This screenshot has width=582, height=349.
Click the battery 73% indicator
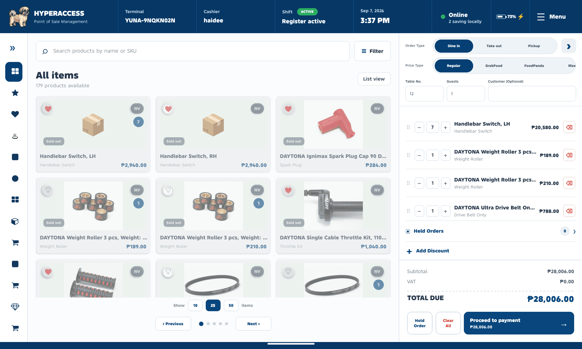[510, 17]
